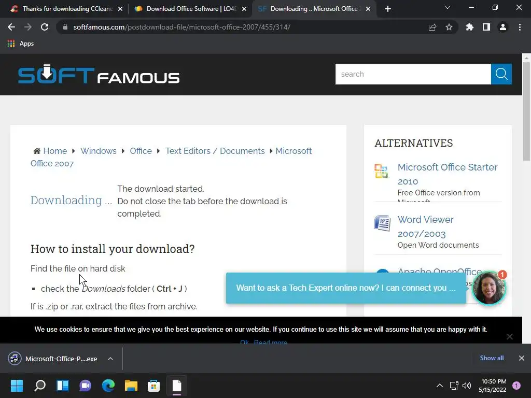Image resolution: width=531 pixels, height=398 pixels.
Task: Open Apache OpenOffice alternative link
Action: pos(440,271)
